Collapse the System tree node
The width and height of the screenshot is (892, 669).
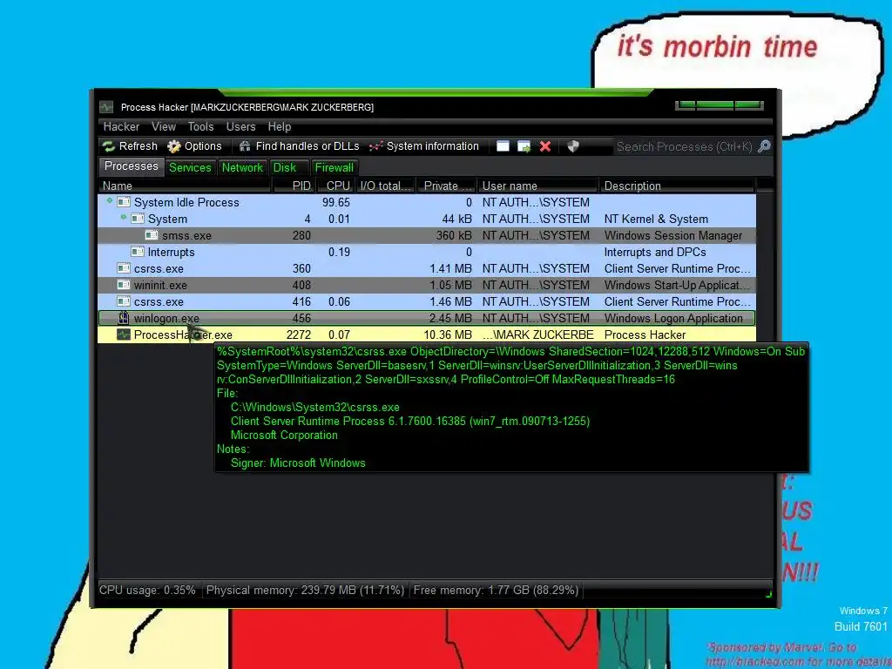click(x=123, y=217)
